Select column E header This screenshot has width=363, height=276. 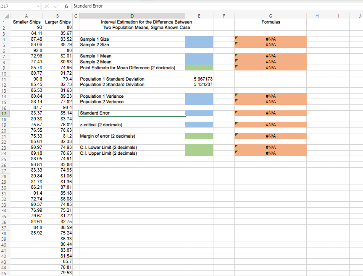coord(199,16)
